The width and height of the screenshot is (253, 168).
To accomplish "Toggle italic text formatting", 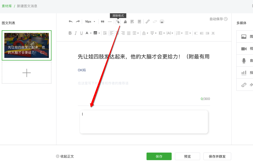I will pyautogui.click(x=76, y=33).
